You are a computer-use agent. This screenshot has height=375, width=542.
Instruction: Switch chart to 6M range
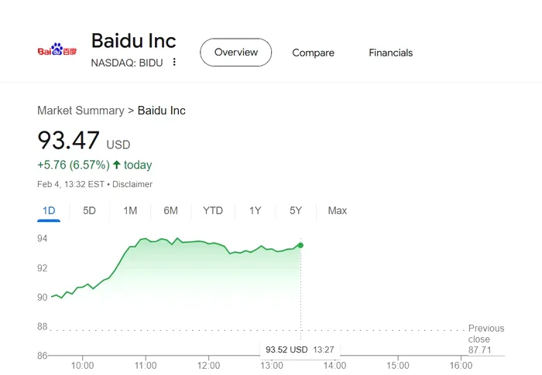171,210
